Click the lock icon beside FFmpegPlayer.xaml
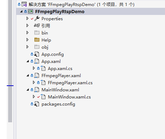165x139 pixels. pyautogui.click(x=32, y=75)
